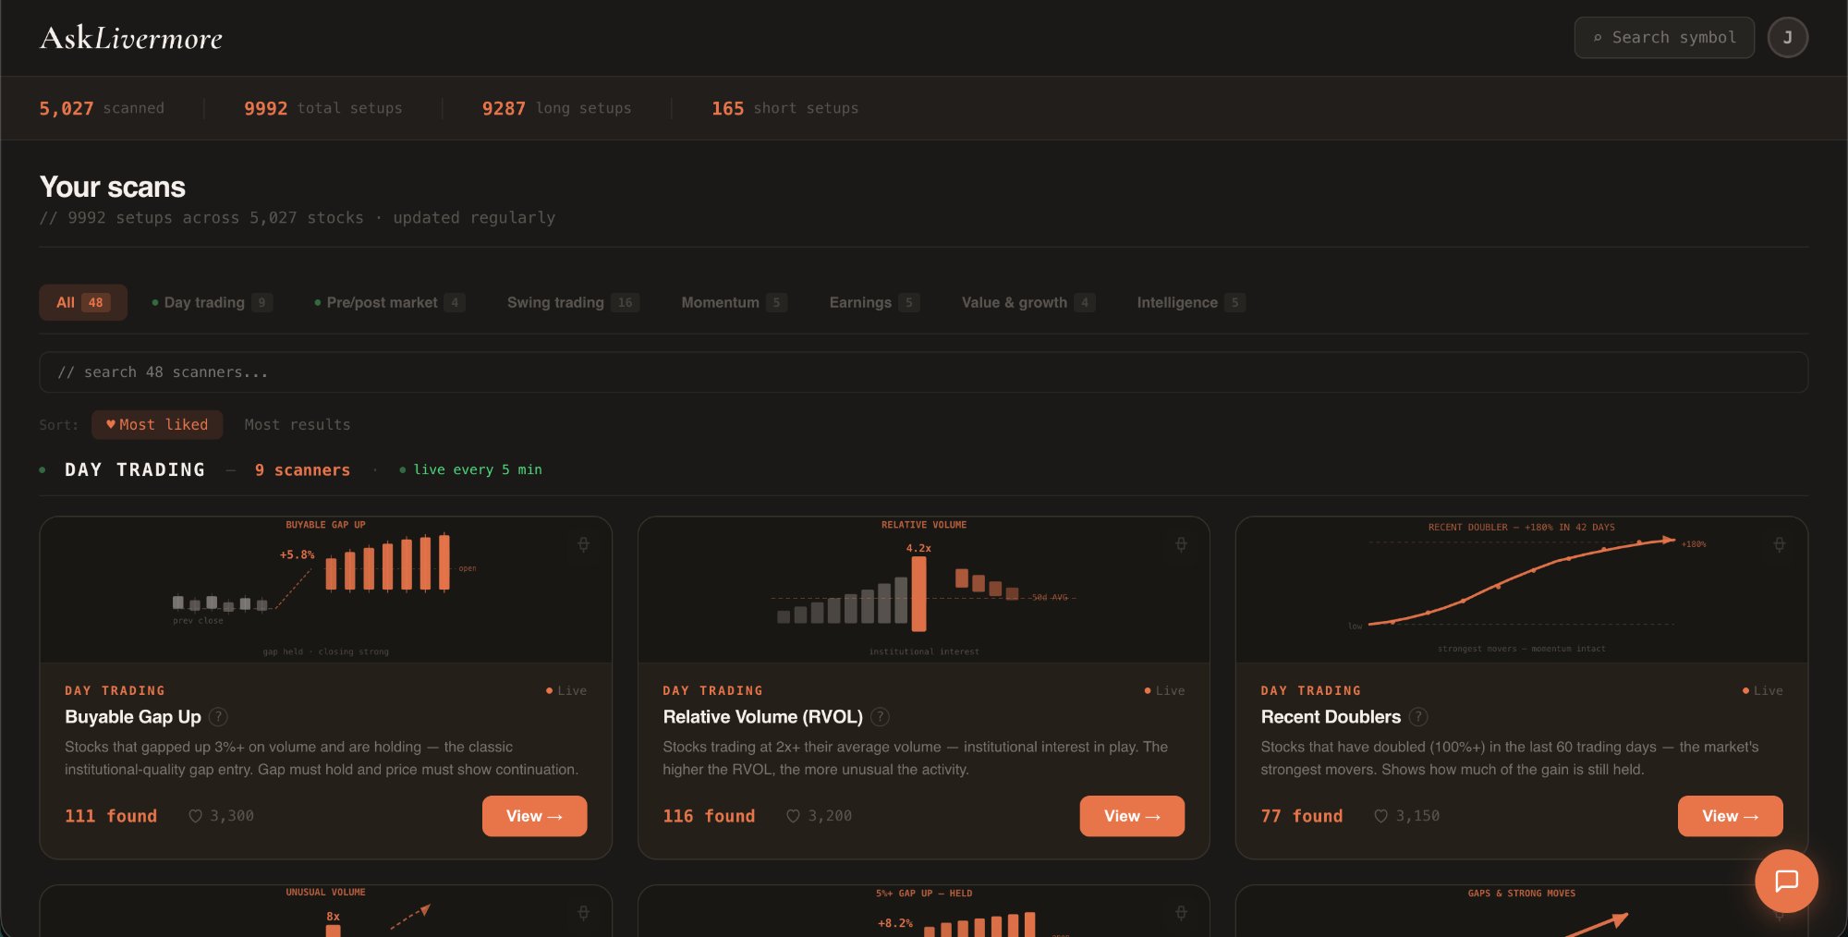This screenshot has height=937, width=1848.
Task: Enable the Most liked sorting option
Action: tap(156, 424)
